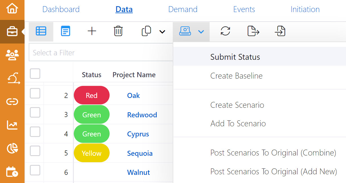The height and width of the screenshot is (183, 346).
Task: Switch to the Demand tab
Action: click(183, 9)
